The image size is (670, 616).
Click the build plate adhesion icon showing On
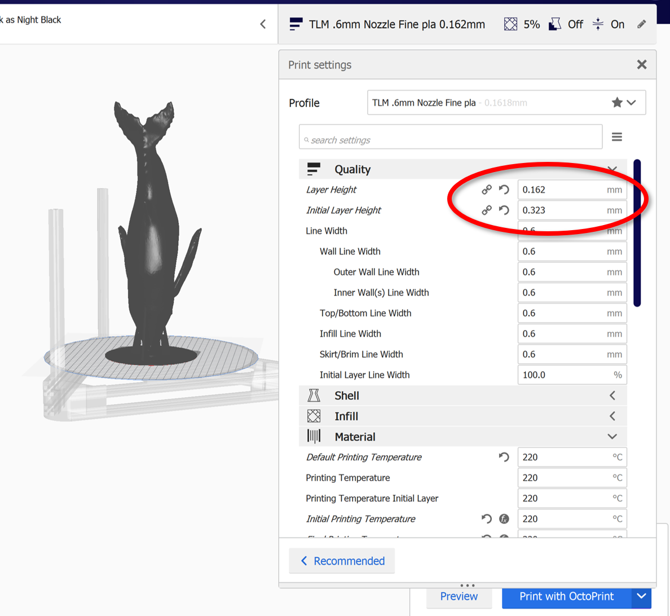point(597,24)
